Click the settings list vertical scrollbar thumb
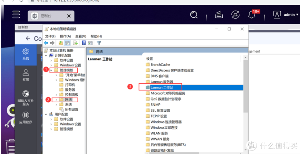The width and height of the screenshot is (301, 154). (x=245, y=86)
